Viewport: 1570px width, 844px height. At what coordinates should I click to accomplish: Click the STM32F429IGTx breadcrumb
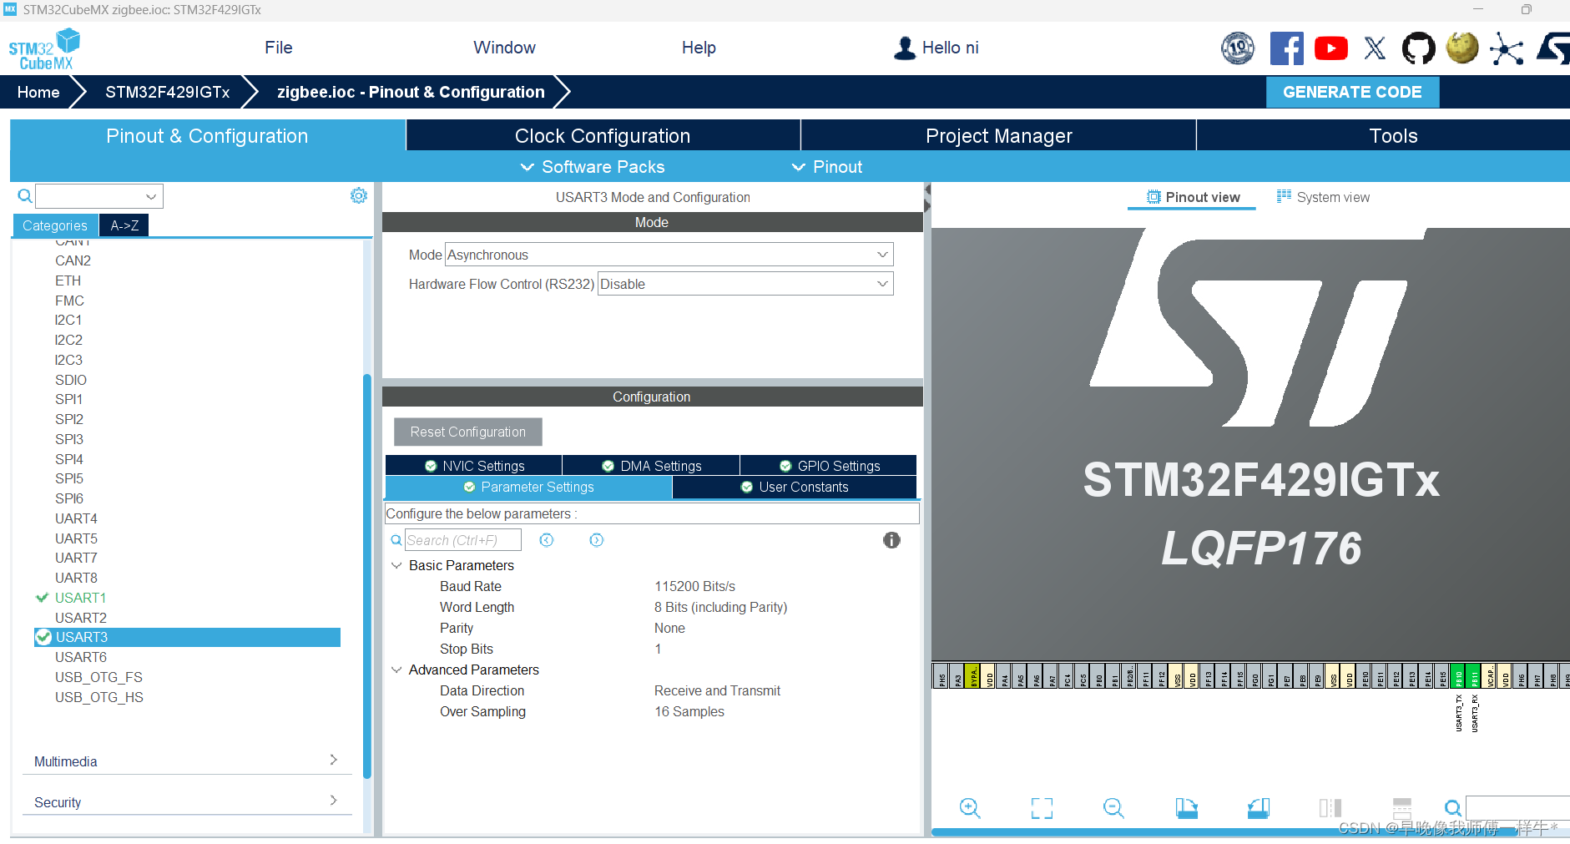click(168, 92)
